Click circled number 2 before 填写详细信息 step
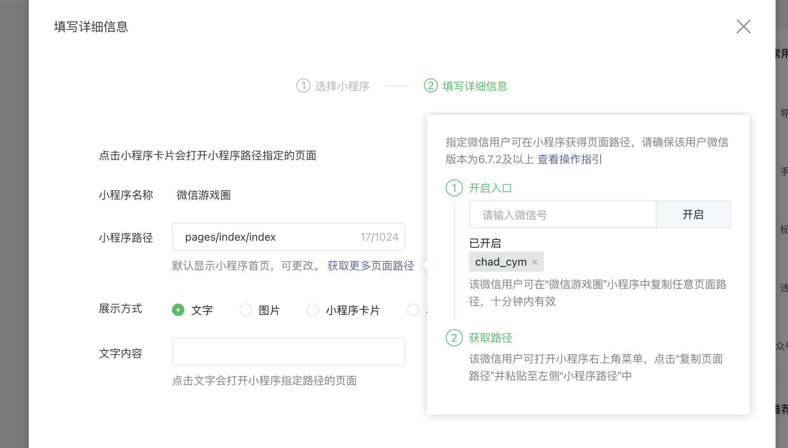788x448 pixels. 431,86
